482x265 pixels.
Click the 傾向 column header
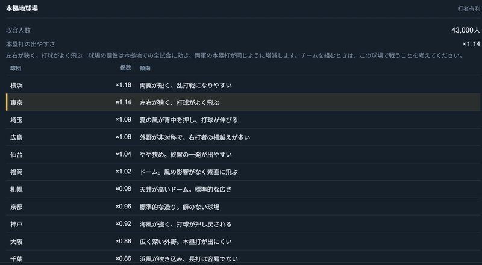coord(145,68)
